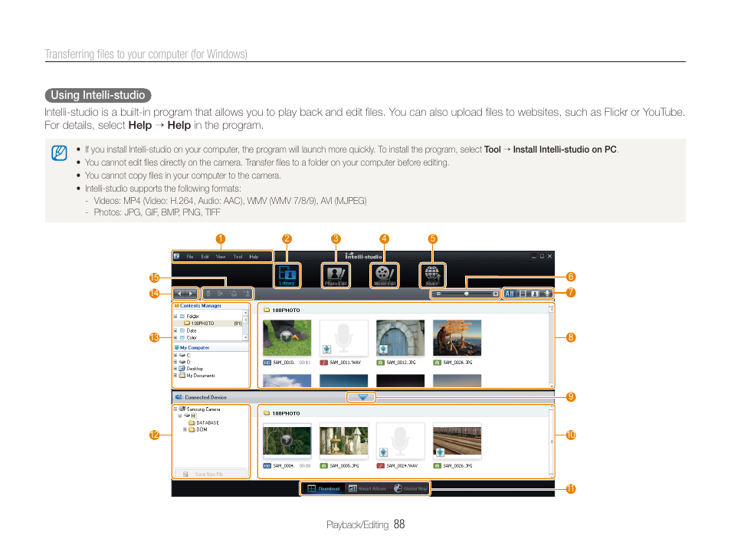The image size is (731, 552).
Task: Click the green globe toolbar icon
Action: click(221, 294)
